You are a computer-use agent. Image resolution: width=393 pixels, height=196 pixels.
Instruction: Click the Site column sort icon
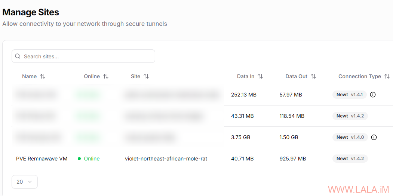(146, 76)
